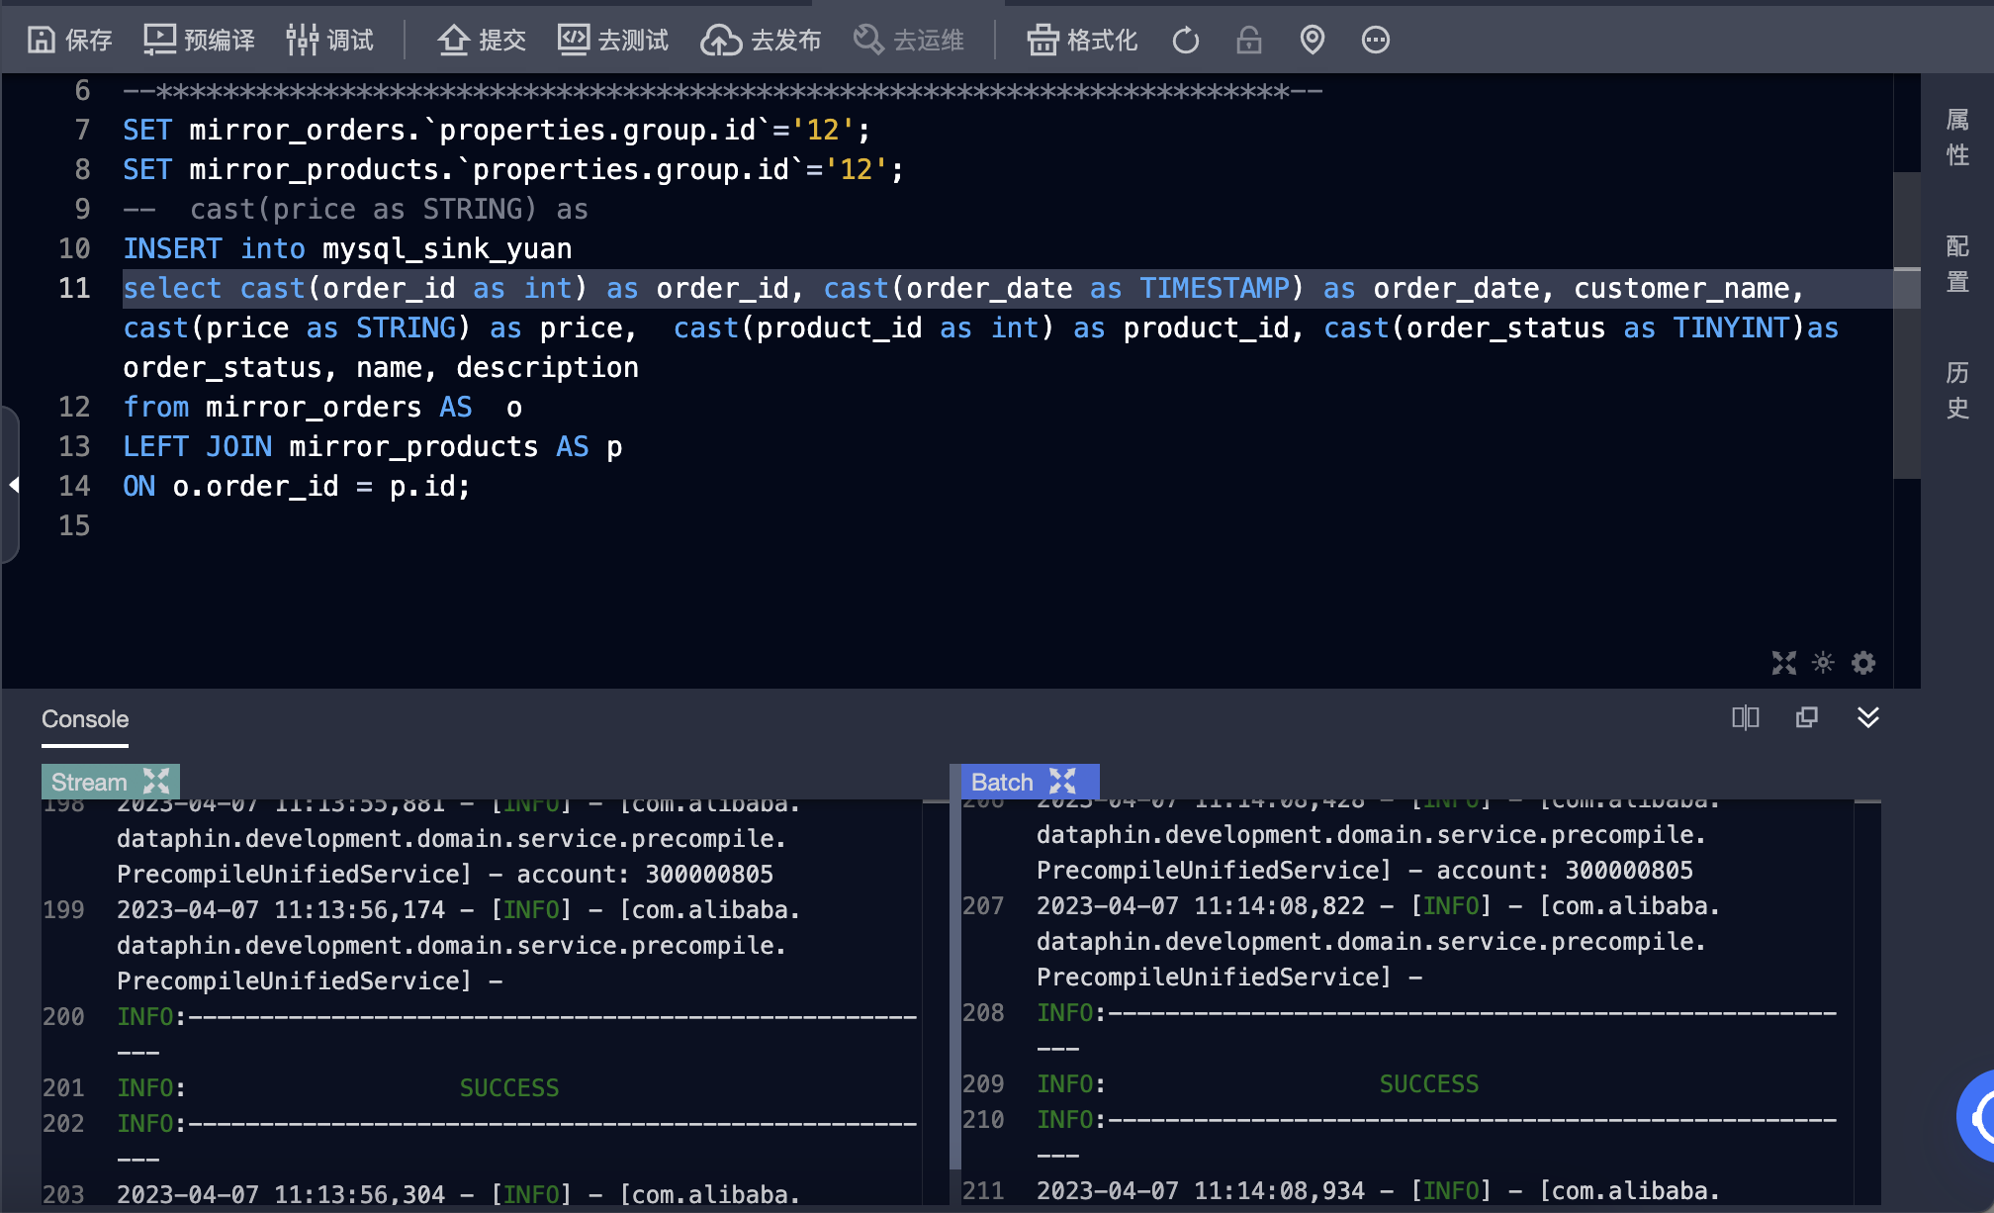This screenshot has width=1994, height=1213.
Task: Expand the Batch log panel fullscreen icon
Action: click(1062, 782)
